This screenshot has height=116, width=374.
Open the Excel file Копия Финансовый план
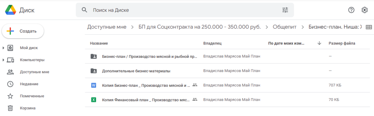[146, 100]
